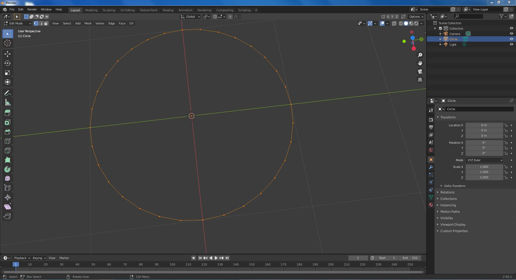
Task: Select the Knife tool
Action: (x=8, y=151)
